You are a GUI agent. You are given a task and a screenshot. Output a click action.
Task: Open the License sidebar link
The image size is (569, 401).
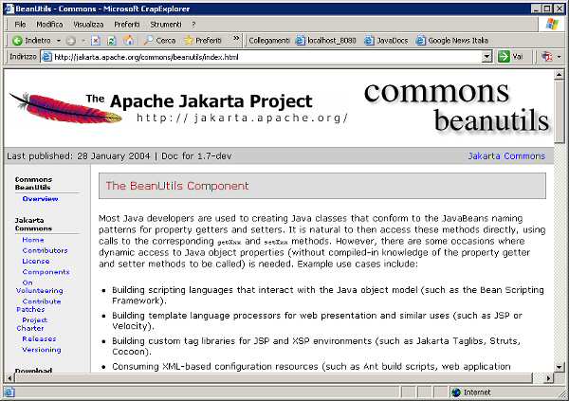pos(36,261)
